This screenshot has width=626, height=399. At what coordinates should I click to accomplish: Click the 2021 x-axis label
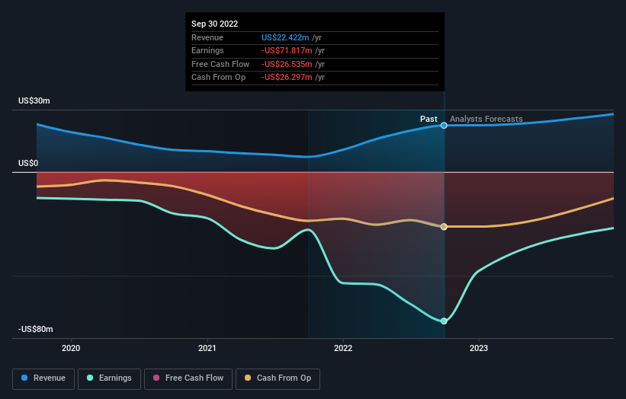click(x=207, y=349)
